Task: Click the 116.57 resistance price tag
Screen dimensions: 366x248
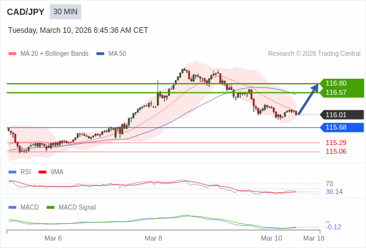Action: click(x=342, y=92)
